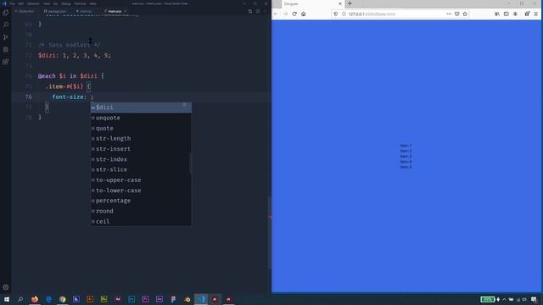The width and height of the screenshot is (543, 305).
Task: Open page actions ellipsis in address bar
Action: tap(449, 14)
